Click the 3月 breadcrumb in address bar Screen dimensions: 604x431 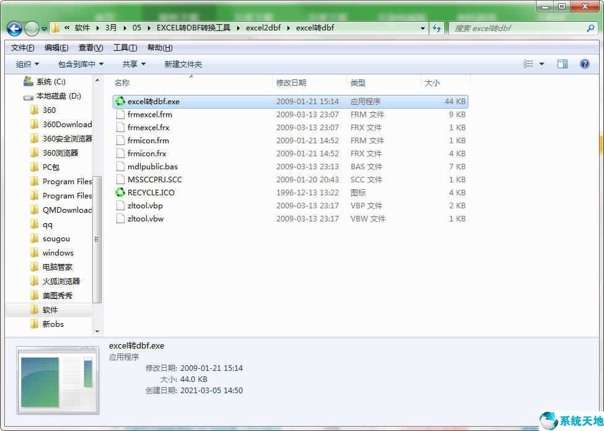[x=111, y=28]
